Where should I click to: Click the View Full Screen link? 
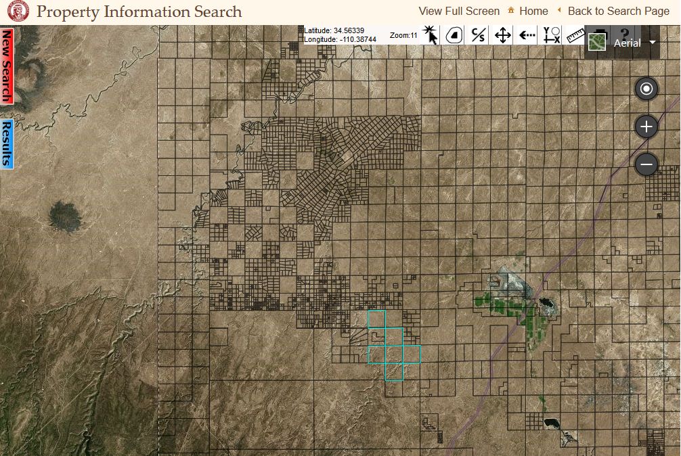(x=459, y=12)
